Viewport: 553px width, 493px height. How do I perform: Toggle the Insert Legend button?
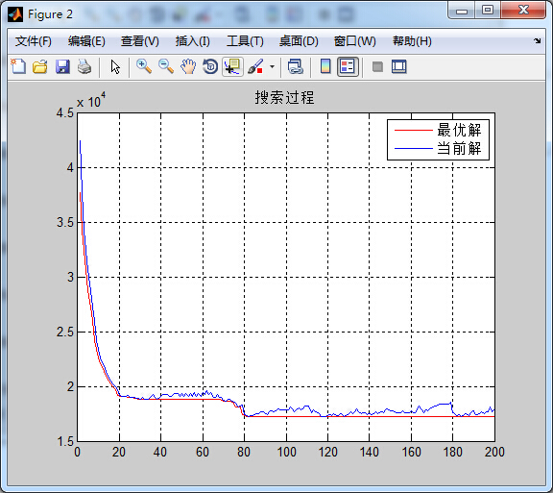(x=348, y=66)
